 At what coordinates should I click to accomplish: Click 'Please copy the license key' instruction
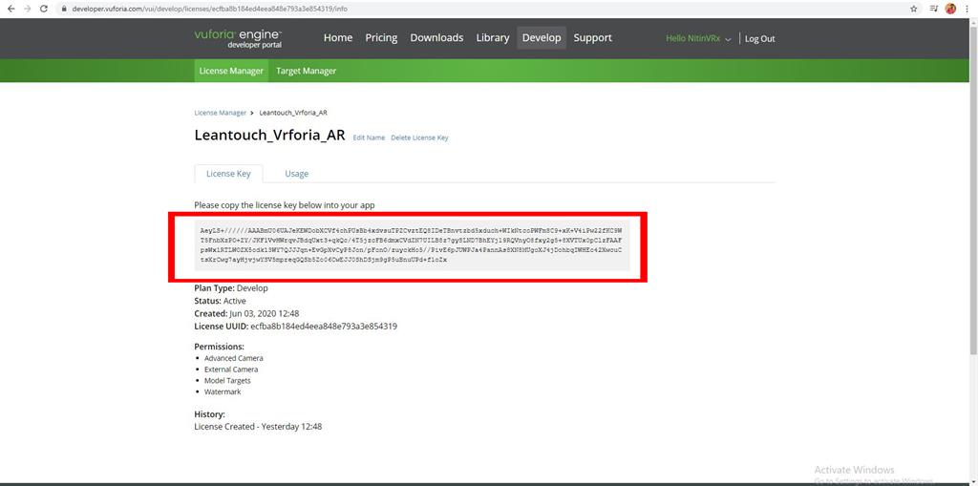pyautogui.click(x=285, y=204)
